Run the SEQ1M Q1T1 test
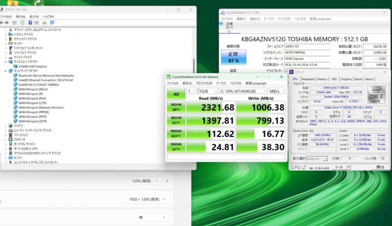 tap(176, 120)
